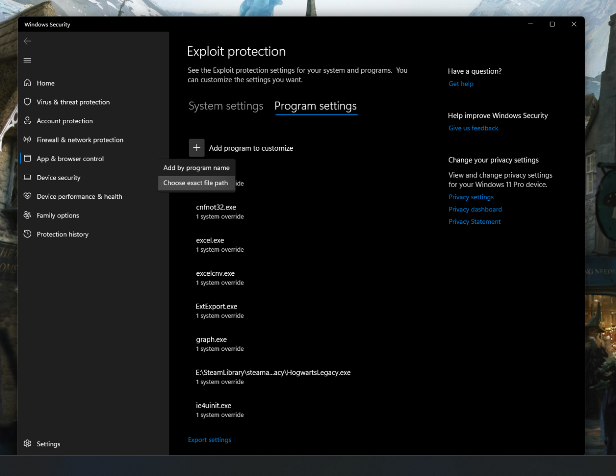This screenshot has height=476, width=616.
Task: Expand the excel.exe program entry
Action: tap(210, 244)
